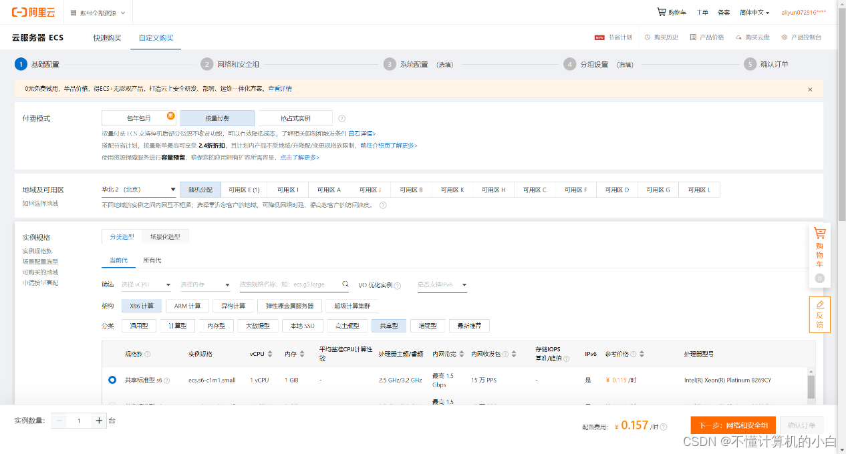The width and height of the screenshot is (846, 454).
Task: Open 华北2 (北京) region dropdown
Action: [139, 190]
